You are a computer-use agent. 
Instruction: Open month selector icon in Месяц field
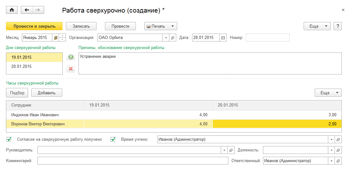[55, 38]
